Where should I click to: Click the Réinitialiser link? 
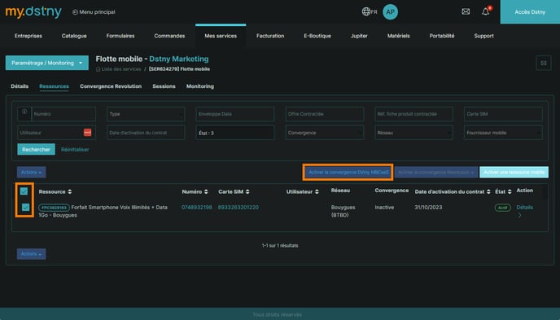point(75,149)
